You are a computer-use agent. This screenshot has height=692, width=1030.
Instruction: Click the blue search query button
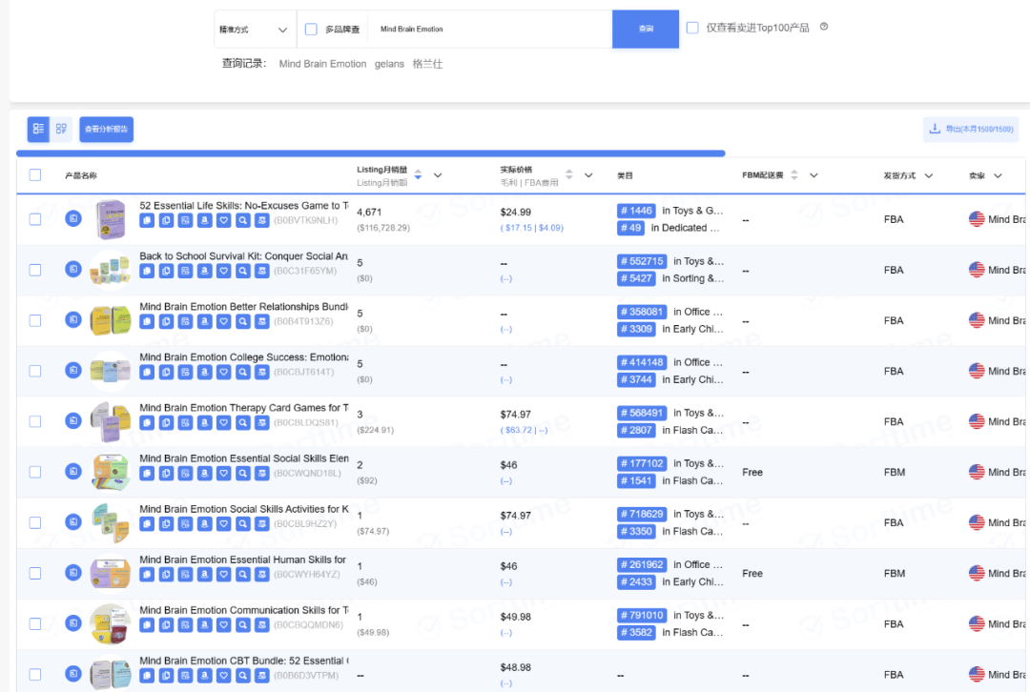(646, 29)
